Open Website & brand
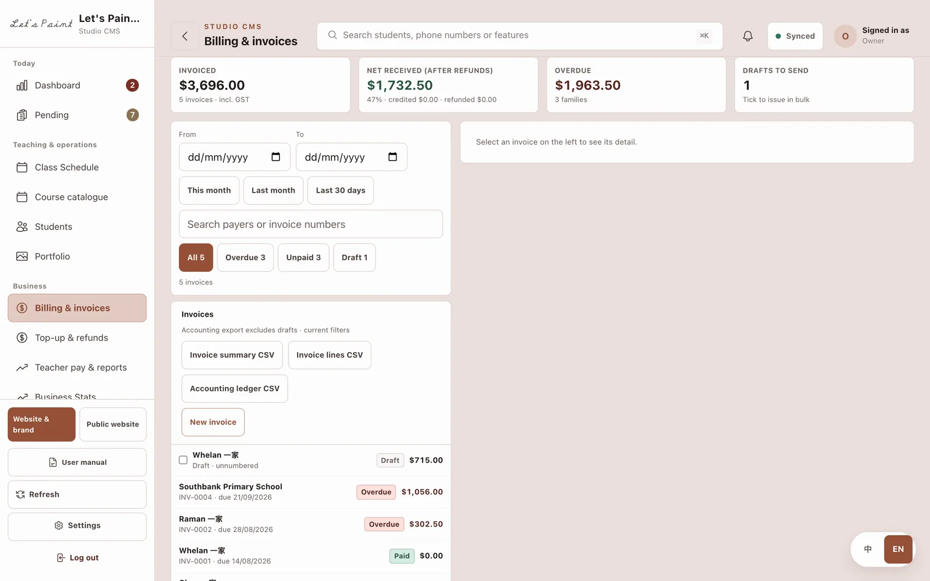The width and height of the screenshot is (930, 581). [x=42, y=425]
